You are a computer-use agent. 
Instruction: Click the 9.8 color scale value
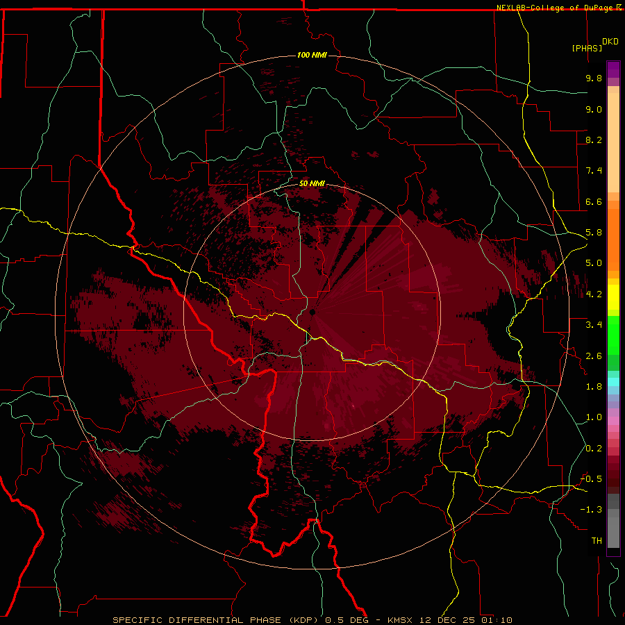coord(594,78)
